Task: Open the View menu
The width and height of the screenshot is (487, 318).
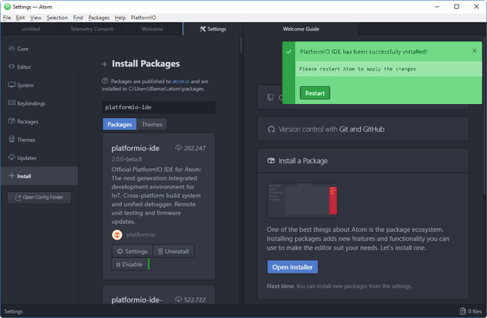Action: coord(36,18)
